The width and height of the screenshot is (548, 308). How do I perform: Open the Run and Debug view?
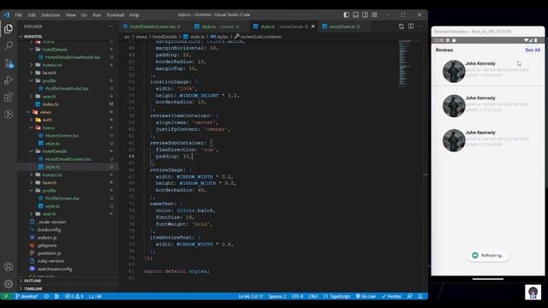point(9,80)
